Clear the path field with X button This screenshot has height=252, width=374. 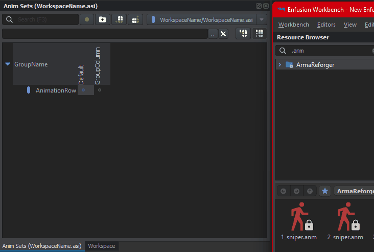223,34
